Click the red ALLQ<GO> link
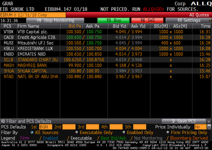Viewport: 212px width, 150px height. (154, 9)
